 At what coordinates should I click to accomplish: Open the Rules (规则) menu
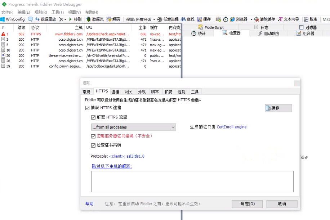point(41,12)
